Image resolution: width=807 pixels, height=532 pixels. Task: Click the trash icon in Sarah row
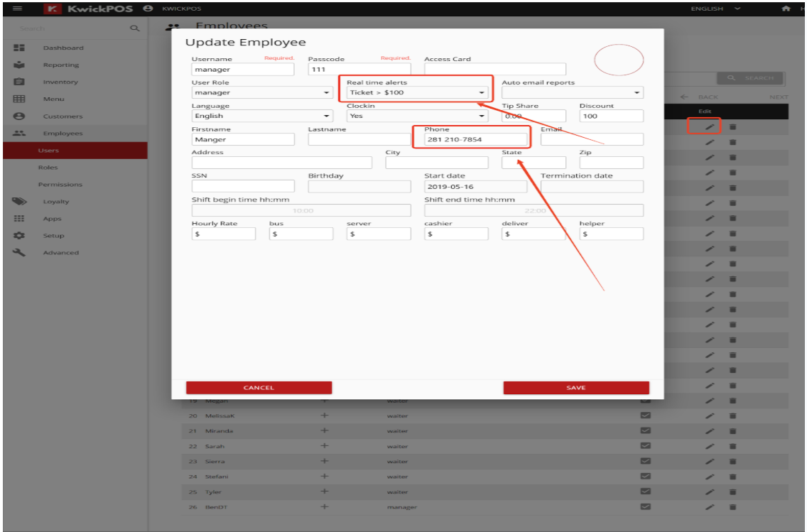point(733,446)
